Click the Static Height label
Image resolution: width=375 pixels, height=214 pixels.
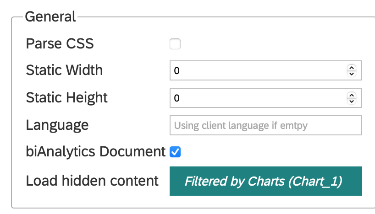tap(67, 98)
